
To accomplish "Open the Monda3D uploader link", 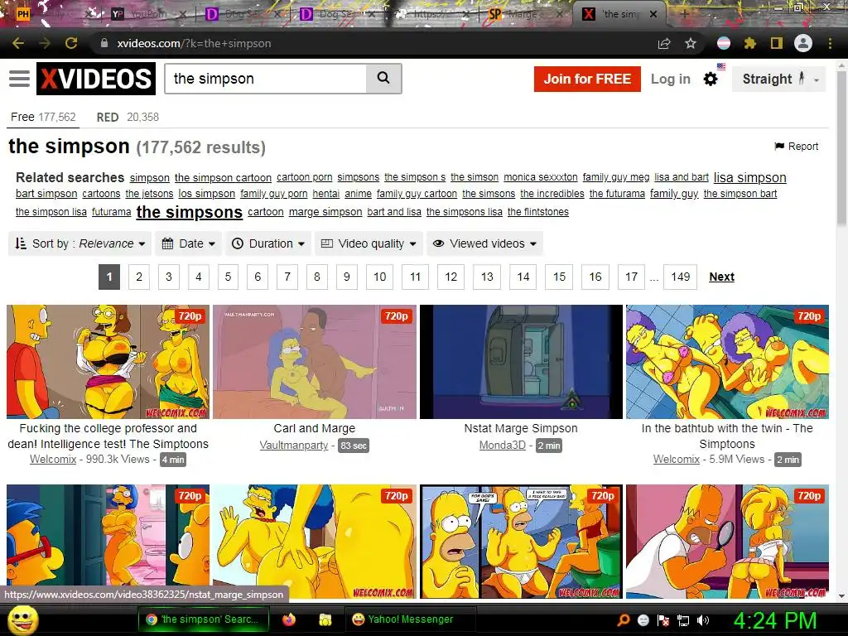I will (503, 445).
